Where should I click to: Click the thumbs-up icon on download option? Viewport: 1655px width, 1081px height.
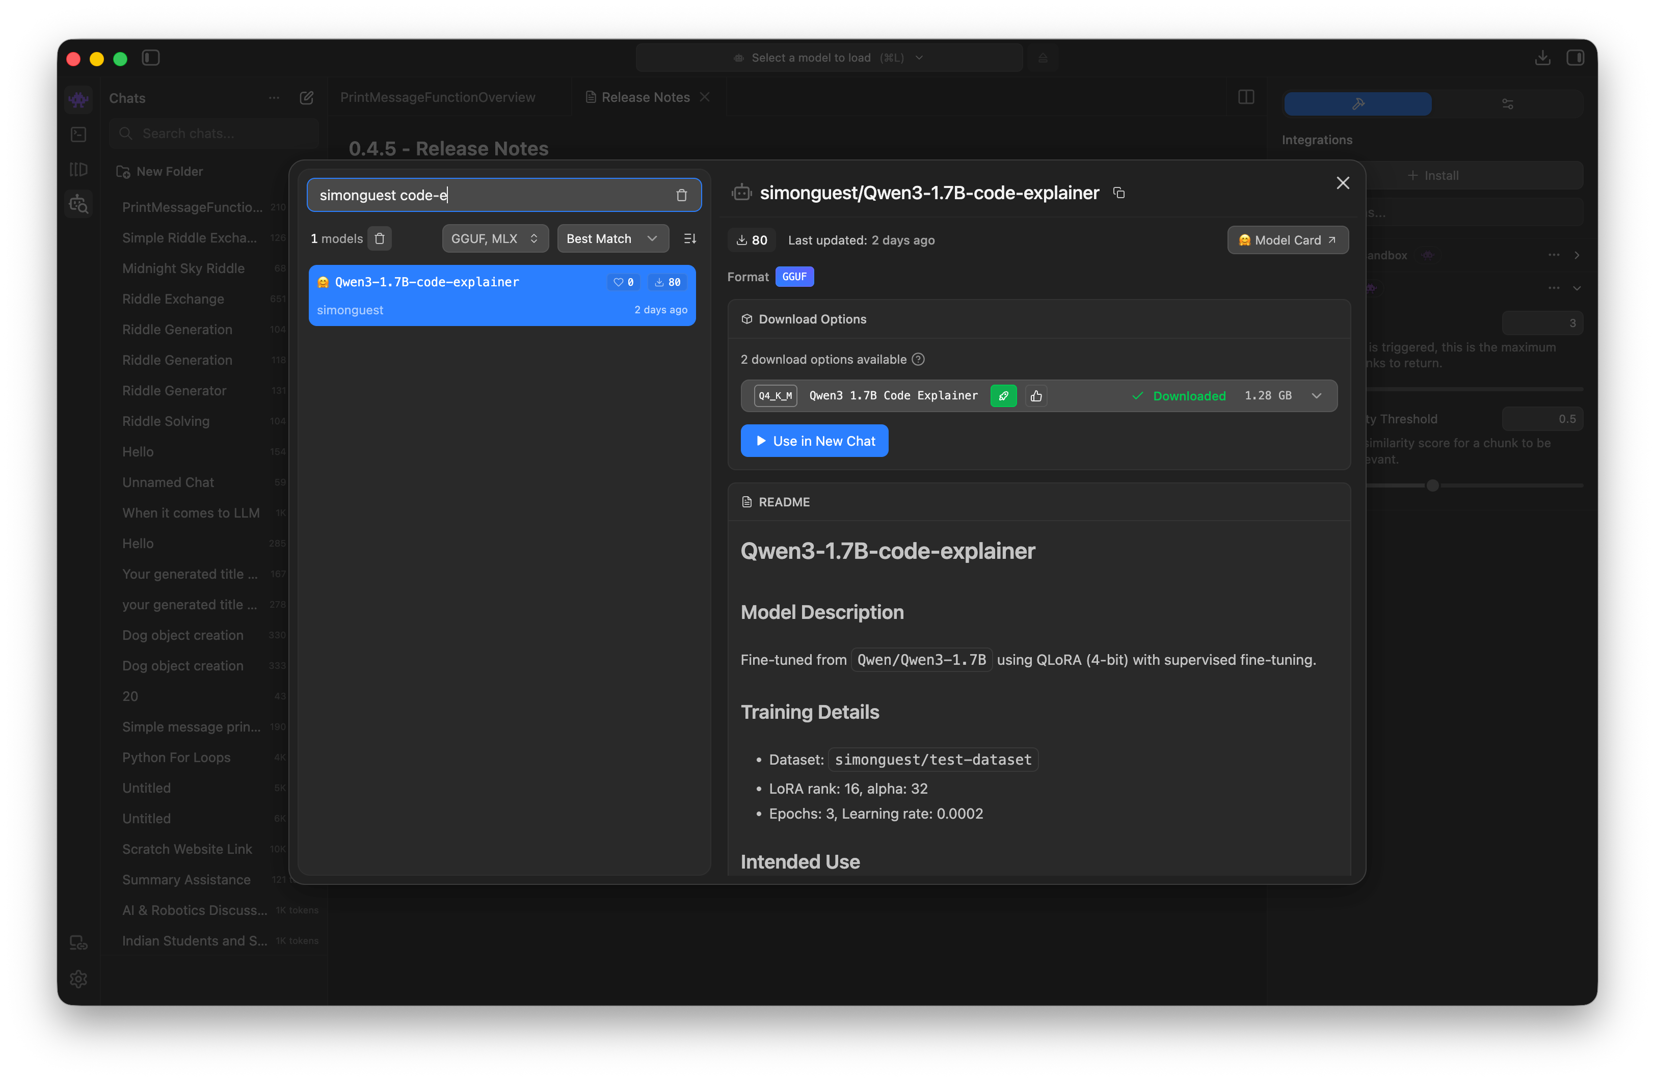[1036, 395]
